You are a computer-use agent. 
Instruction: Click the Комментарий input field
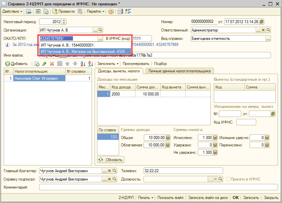[x=159, y=187]
